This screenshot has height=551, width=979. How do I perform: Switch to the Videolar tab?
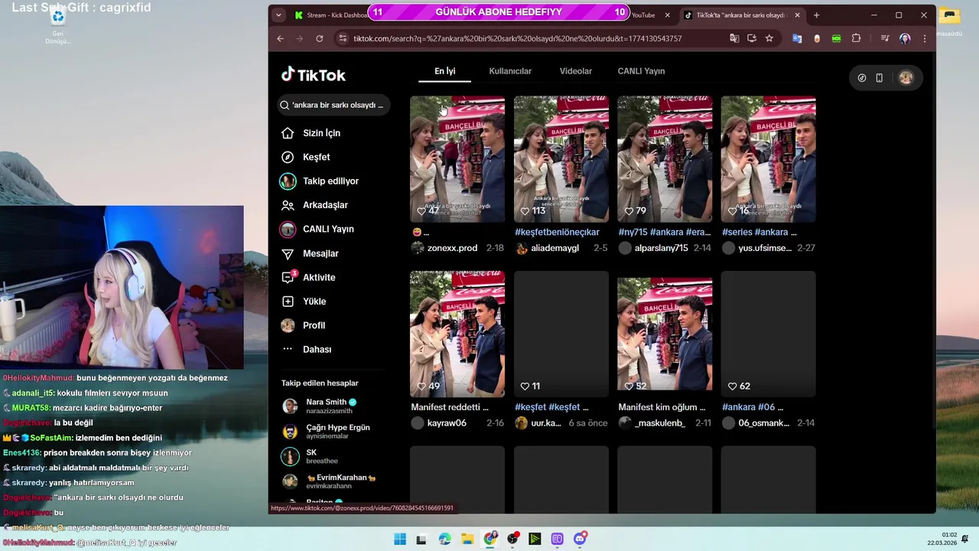[x=576, y=71]
